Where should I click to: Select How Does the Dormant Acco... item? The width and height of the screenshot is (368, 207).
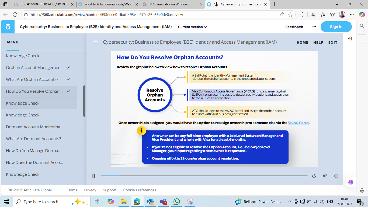[x=39, y=163]
